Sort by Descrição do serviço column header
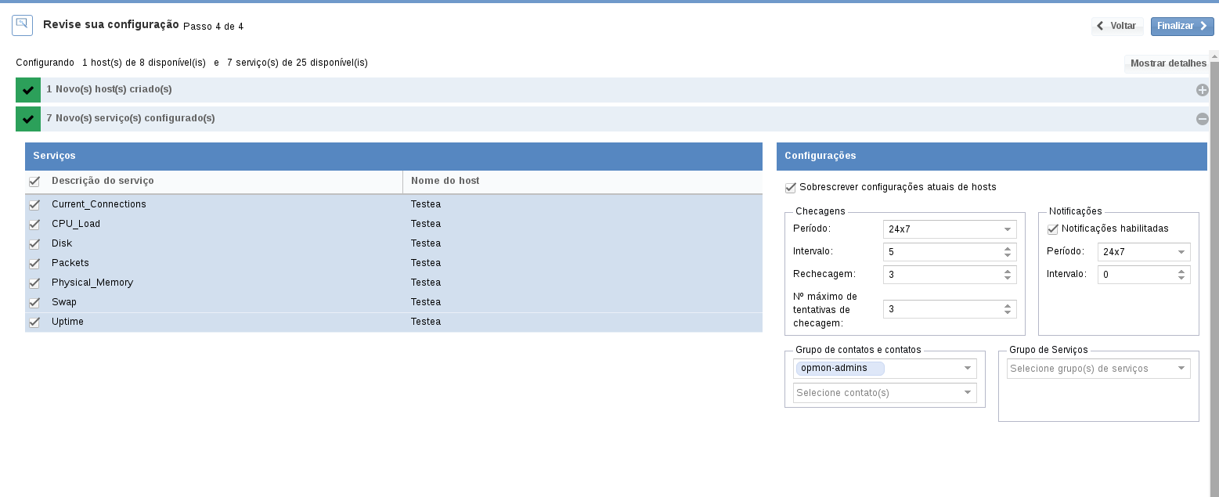 [103, 181]
